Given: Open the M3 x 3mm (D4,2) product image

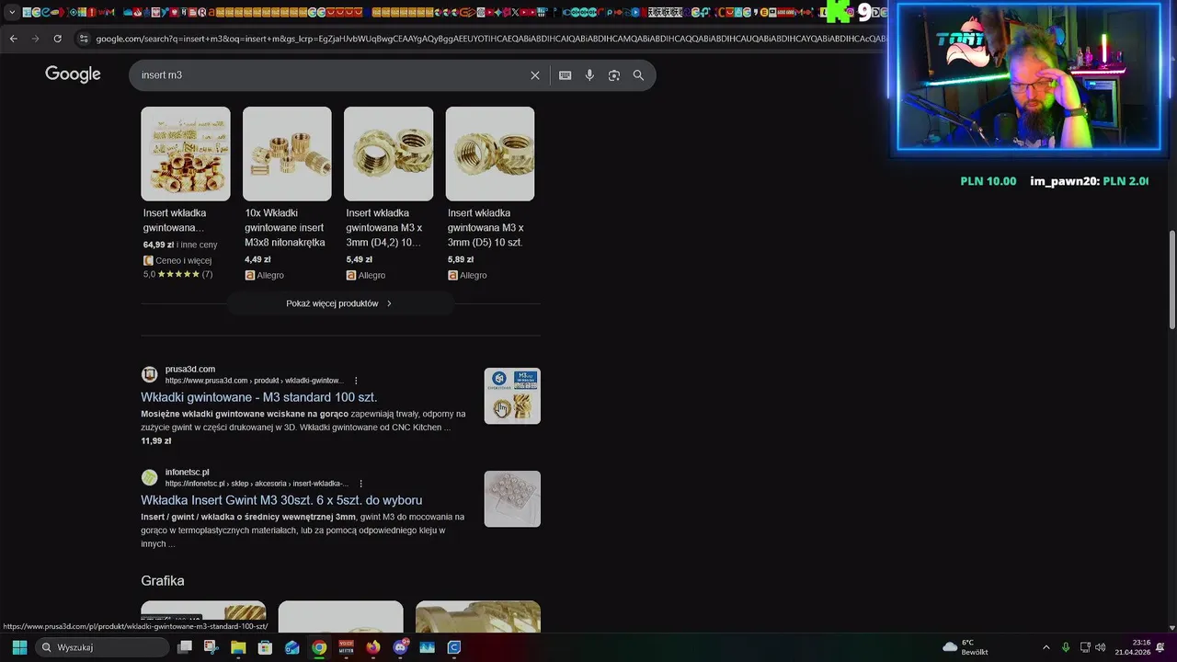Looking at the screenshot, I should [388, 154].
